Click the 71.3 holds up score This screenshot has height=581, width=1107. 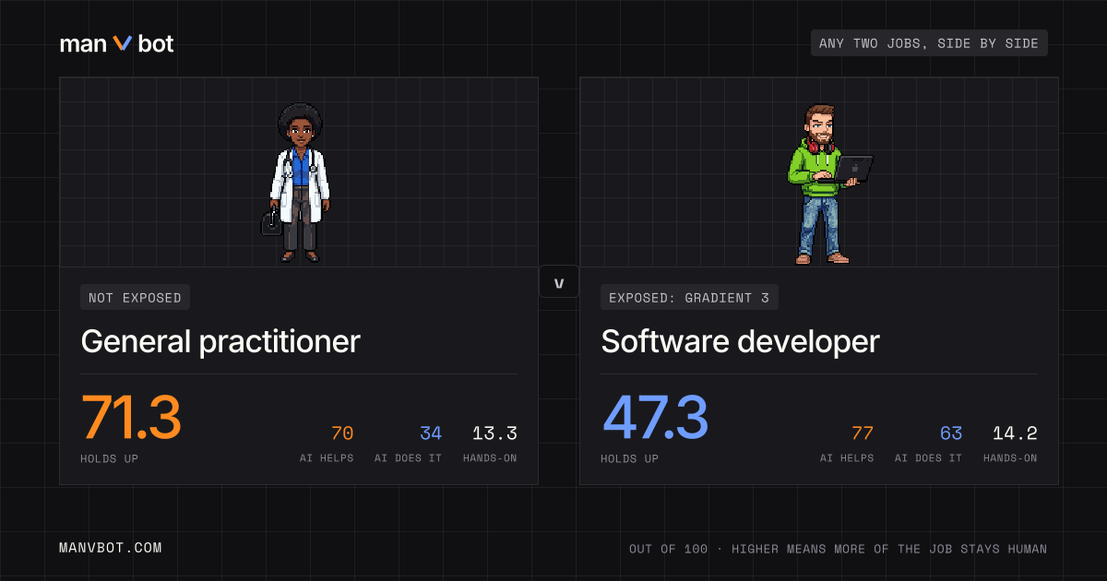point(131,418)
